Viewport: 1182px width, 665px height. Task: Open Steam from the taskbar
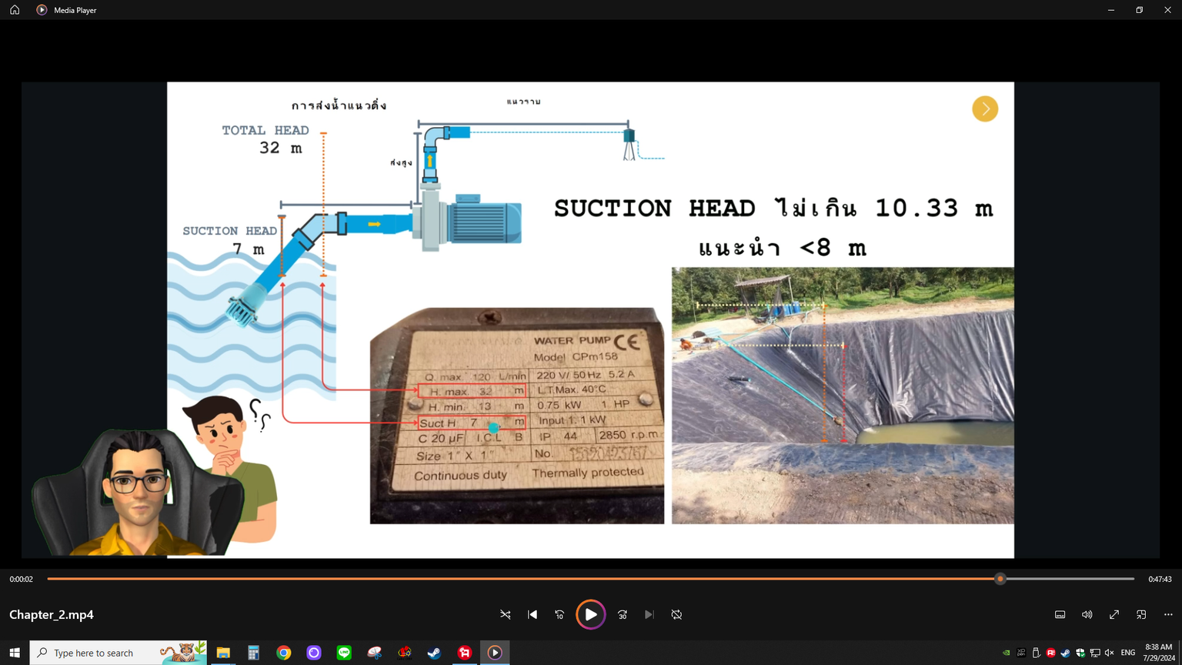pos(434,653)
